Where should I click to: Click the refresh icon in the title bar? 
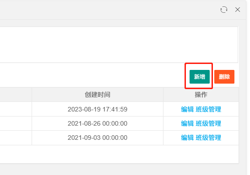click(224, 10)
